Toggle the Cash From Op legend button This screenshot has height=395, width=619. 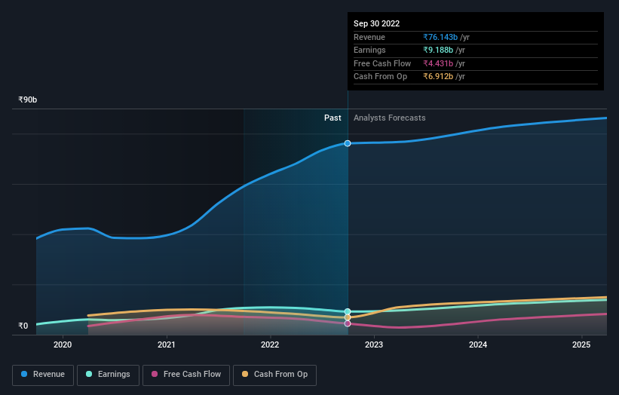click(274, 375)
